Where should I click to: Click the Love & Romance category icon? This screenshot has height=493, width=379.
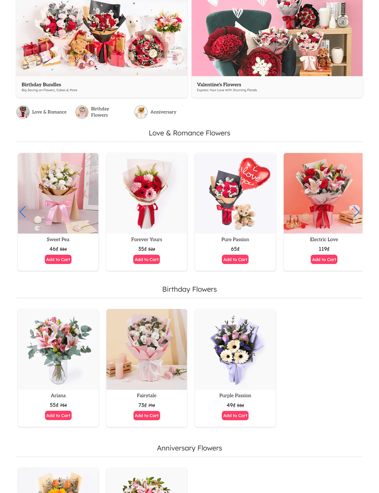pos(23,112)
